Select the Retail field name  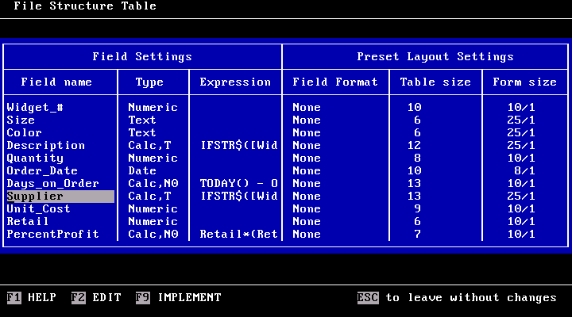[x=28, y=222]
